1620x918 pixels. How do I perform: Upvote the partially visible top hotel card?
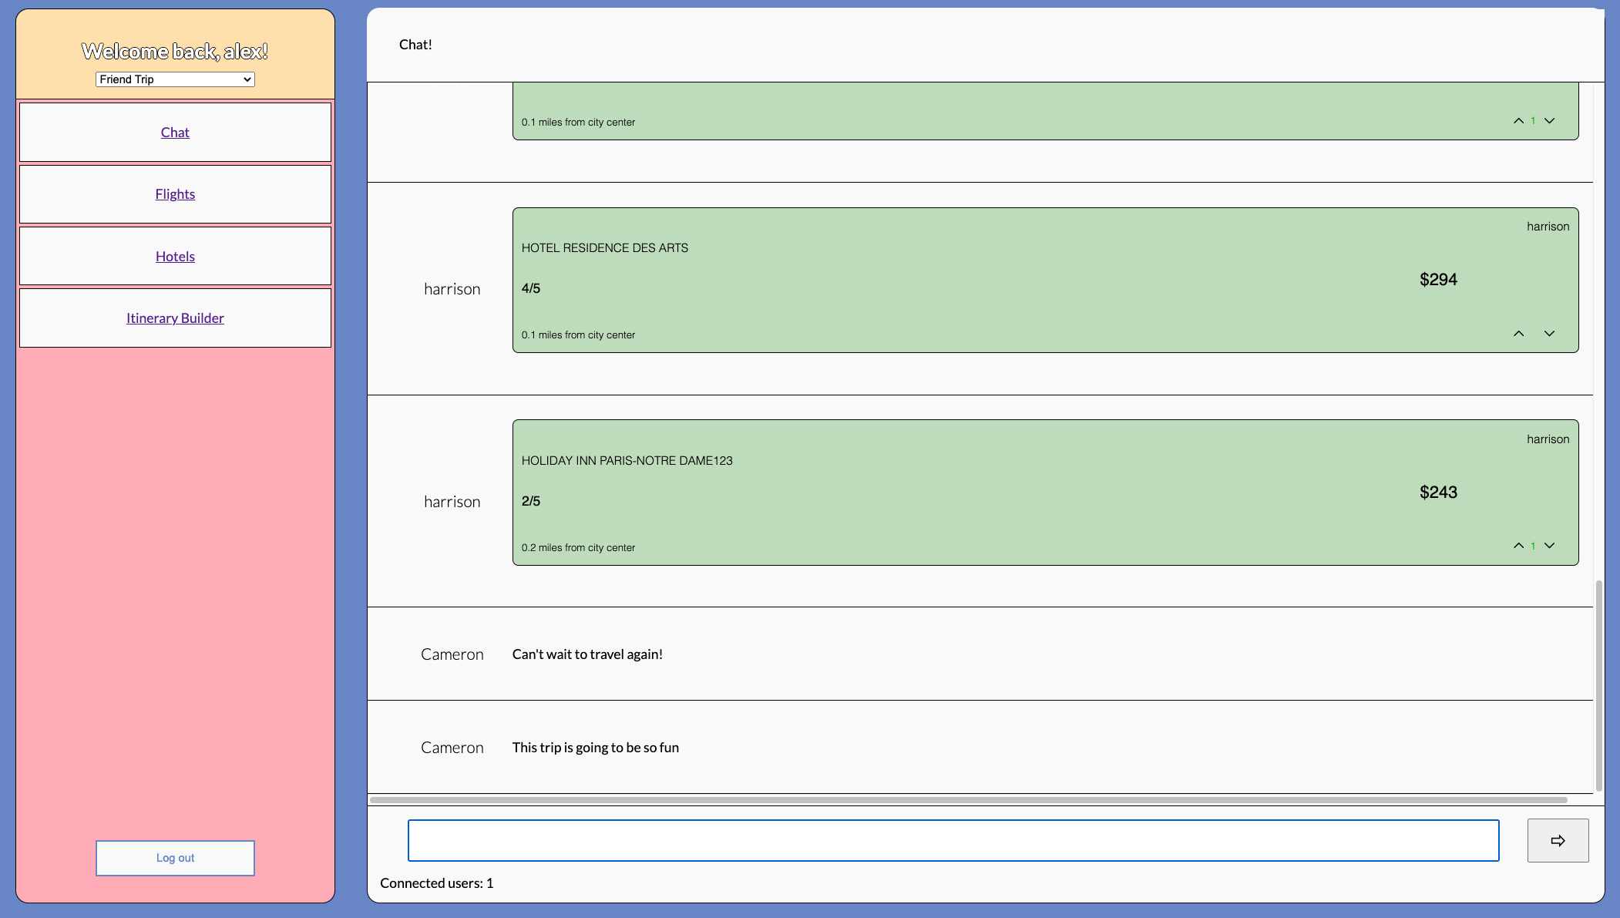click(x=1518, y=121)
